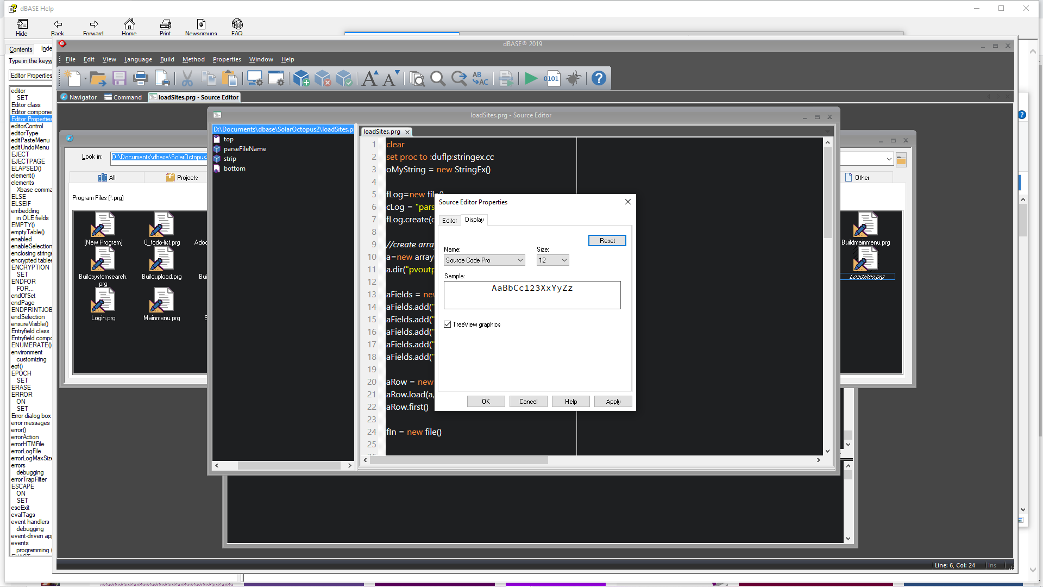
Task: Click the Open file folder icon
Action: [98, 79]
